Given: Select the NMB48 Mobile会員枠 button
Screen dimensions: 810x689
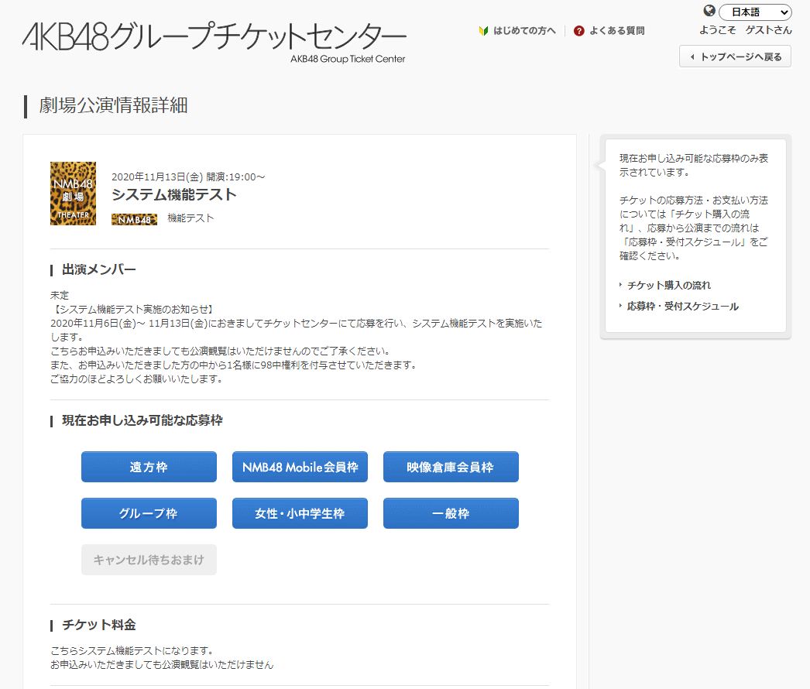Looking at the screenshot, I should click(300, 467).
